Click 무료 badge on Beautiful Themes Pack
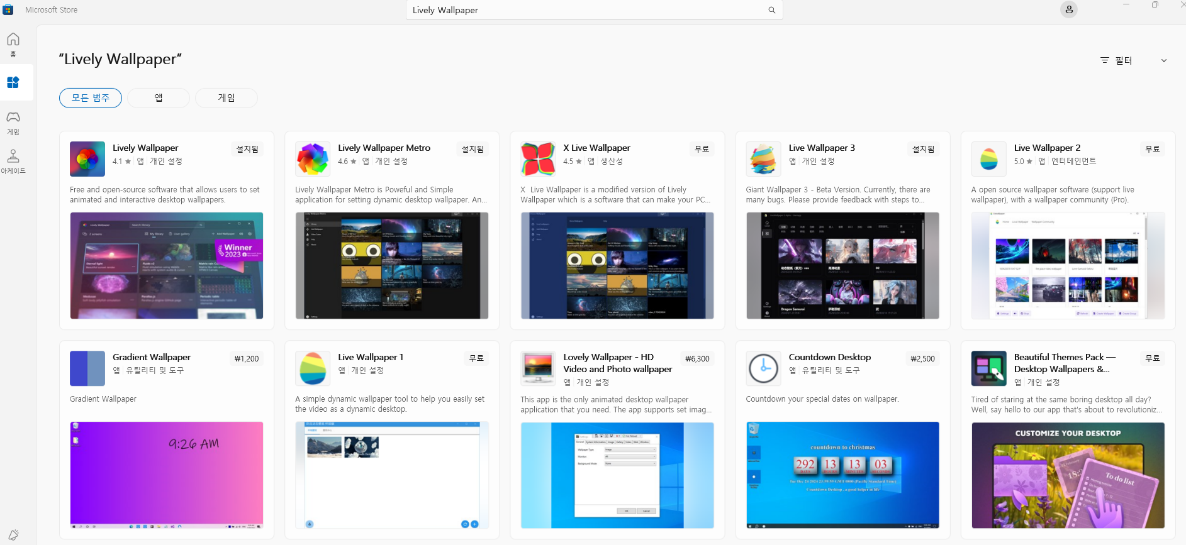 (x=1153, y=358)
